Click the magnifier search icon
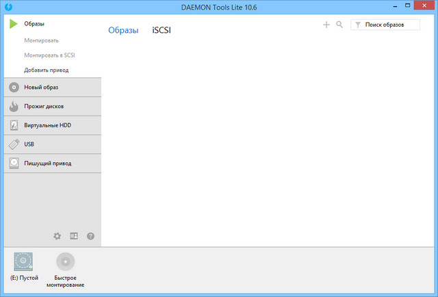This screenshot has width=438, height=297. click(x=339, y=25)
